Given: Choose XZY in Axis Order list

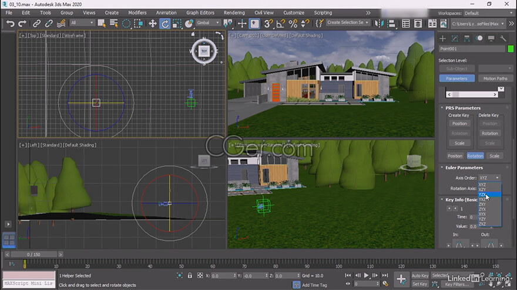Looking at the screenshot, I should [x=489, y=189].
